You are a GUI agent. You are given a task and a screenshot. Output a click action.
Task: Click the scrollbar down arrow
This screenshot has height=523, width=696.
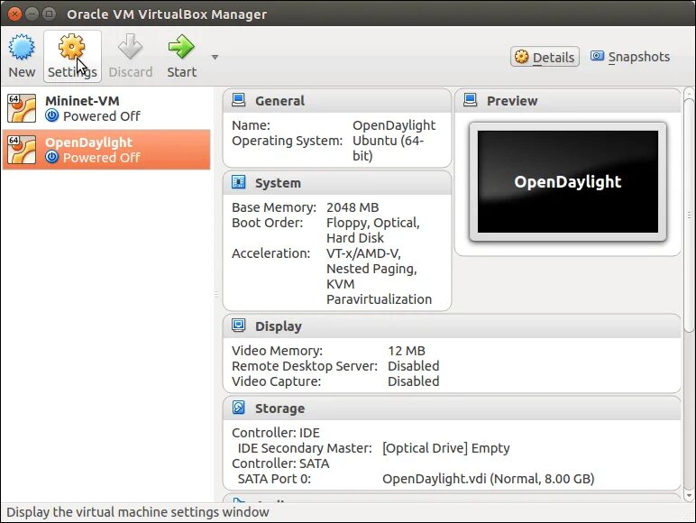coord(689,495)
